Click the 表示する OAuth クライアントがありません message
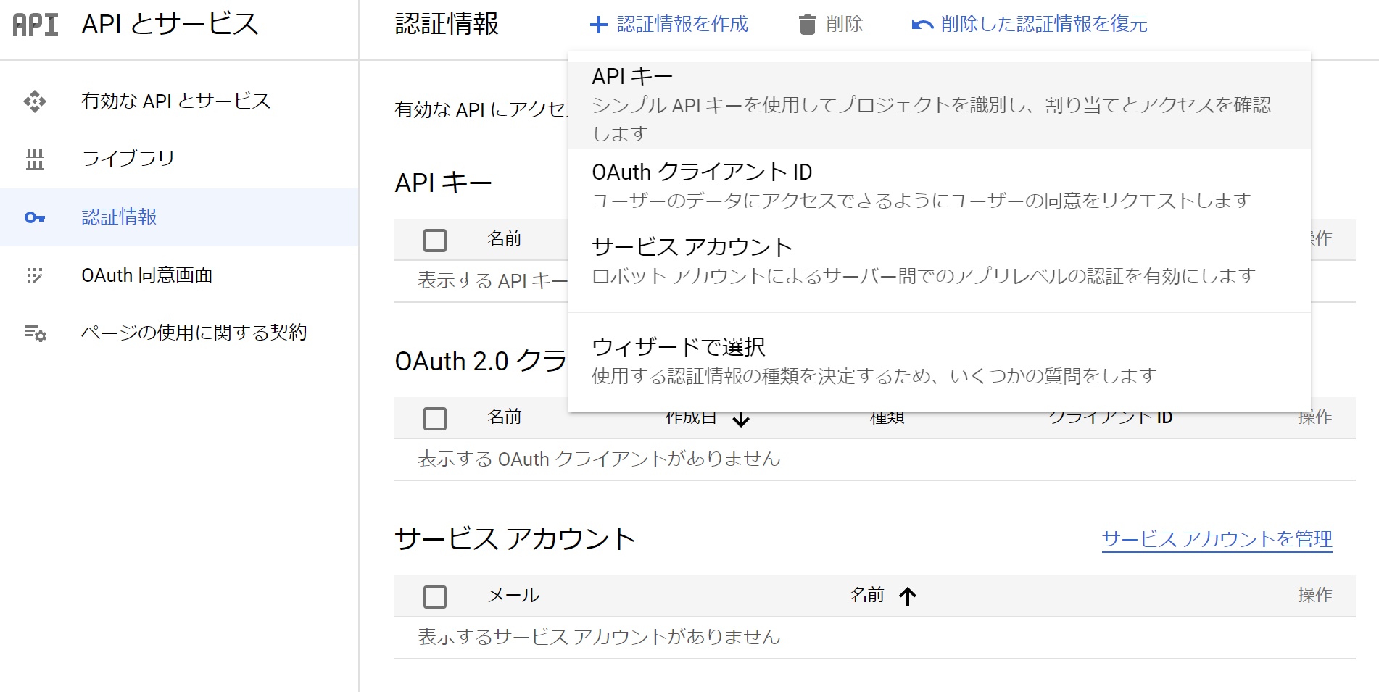 [599, 459]
